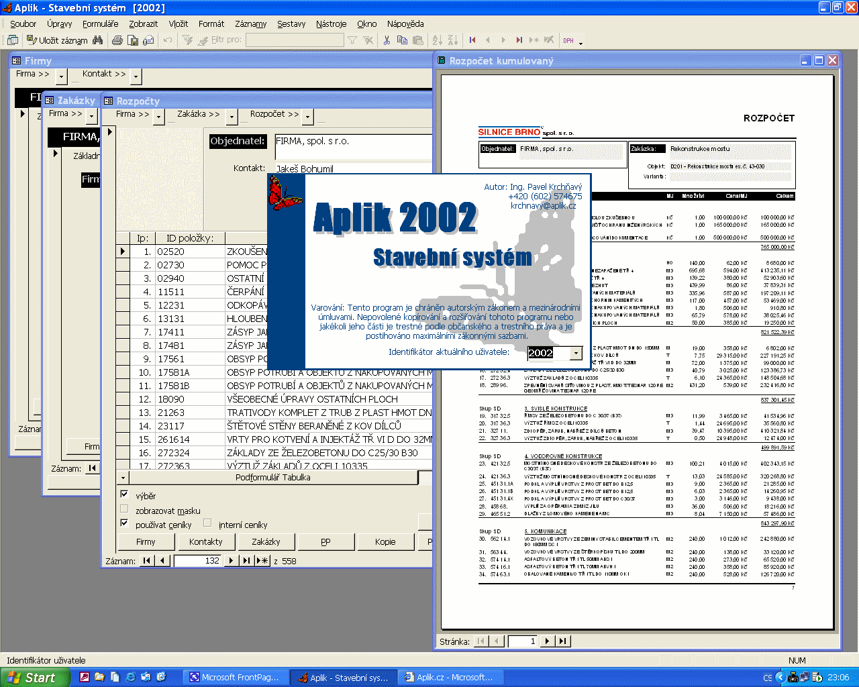Click the binoculars Find icon
The height and width of the screenshot is (687, 859).
[x=98, y=40]
